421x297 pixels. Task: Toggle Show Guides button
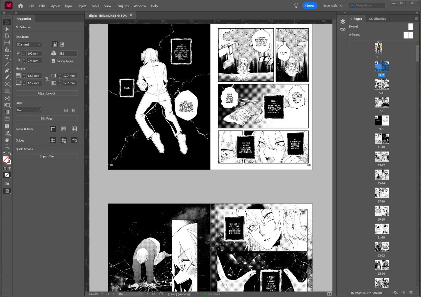point(53,140)
